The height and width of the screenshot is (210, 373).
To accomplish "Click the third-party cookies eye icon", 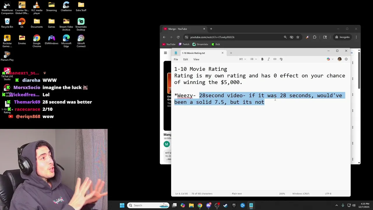I will point(291,37).
